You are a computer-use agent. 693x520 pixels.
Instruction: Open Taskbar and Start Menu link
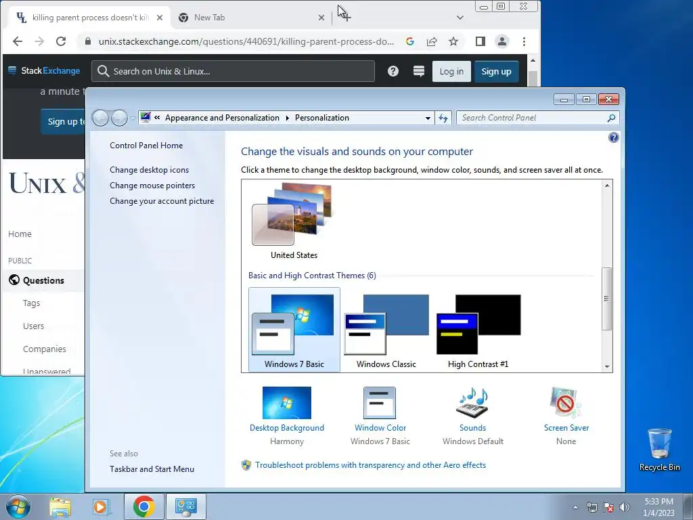click(x=152, y=469)
